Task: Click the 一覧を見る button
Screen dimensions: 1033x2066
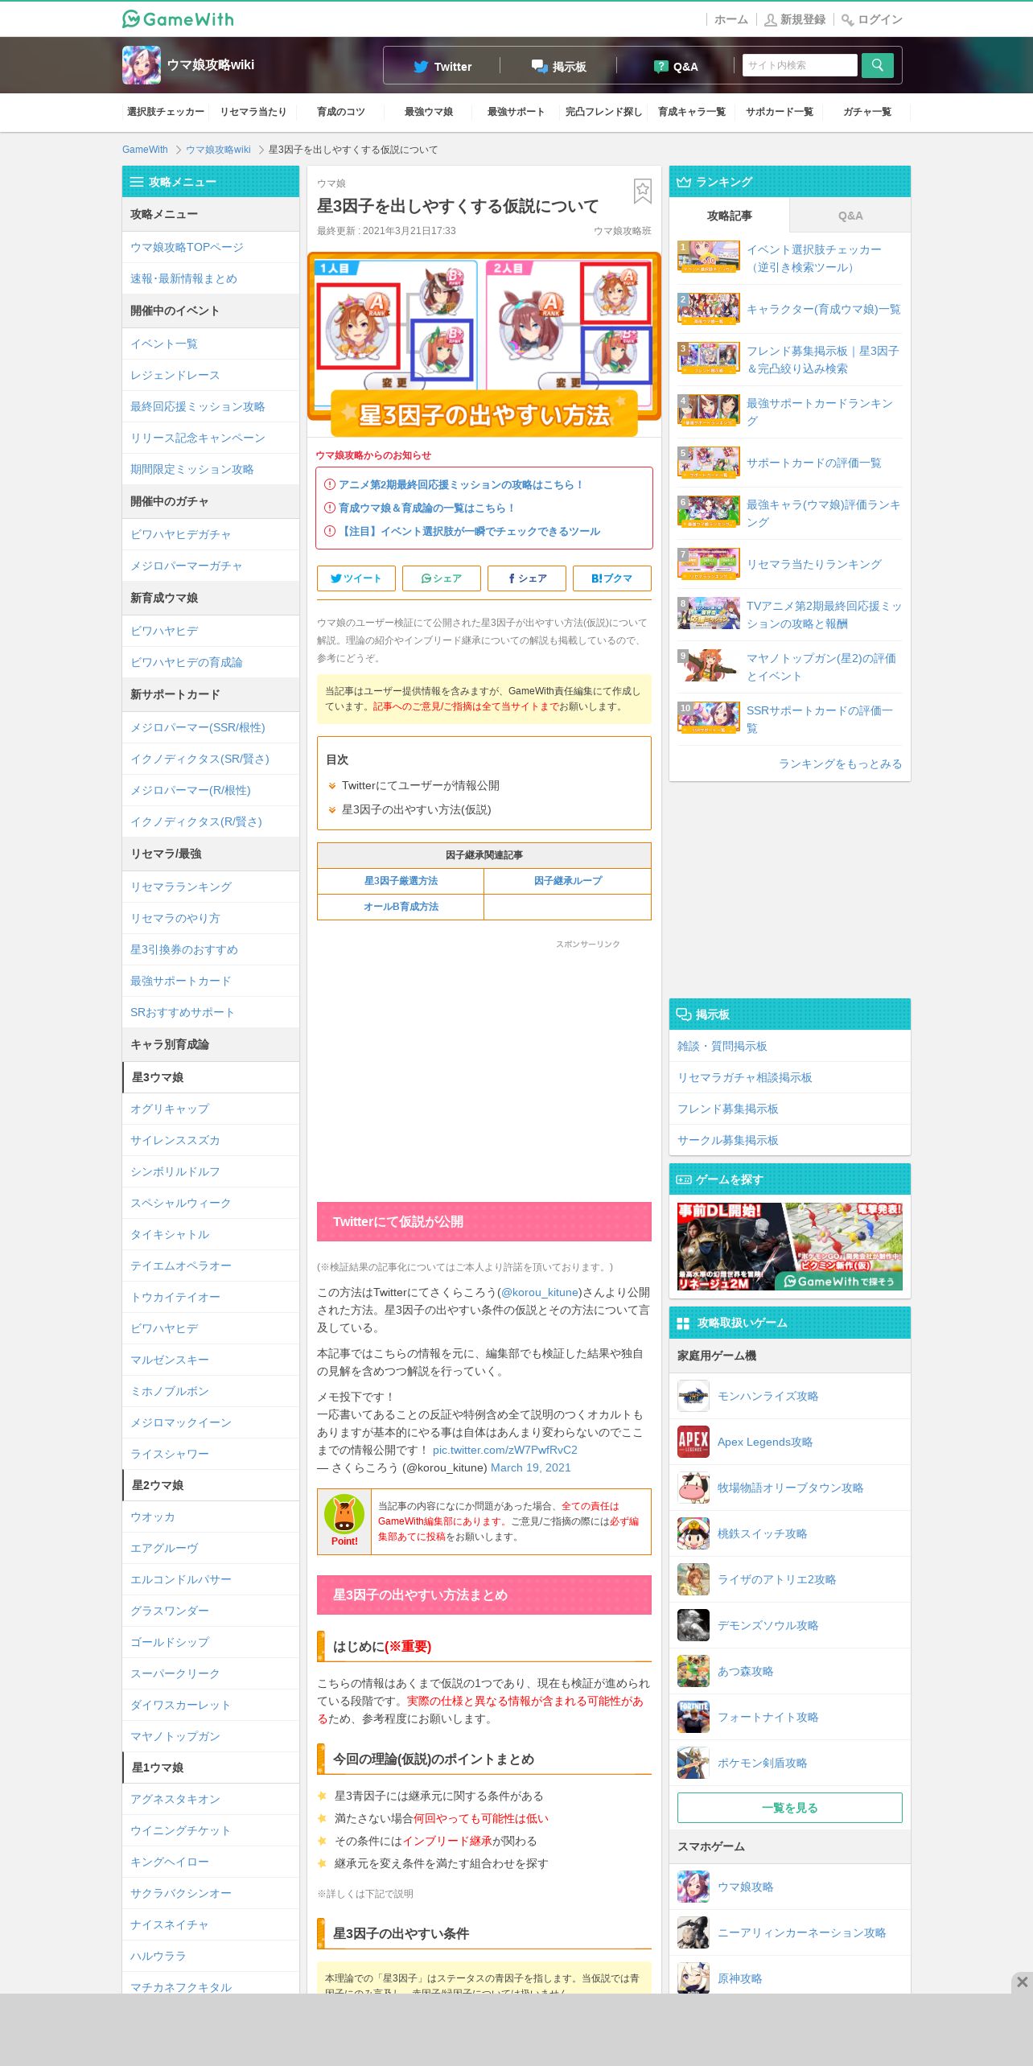Action: point(790,1808)
